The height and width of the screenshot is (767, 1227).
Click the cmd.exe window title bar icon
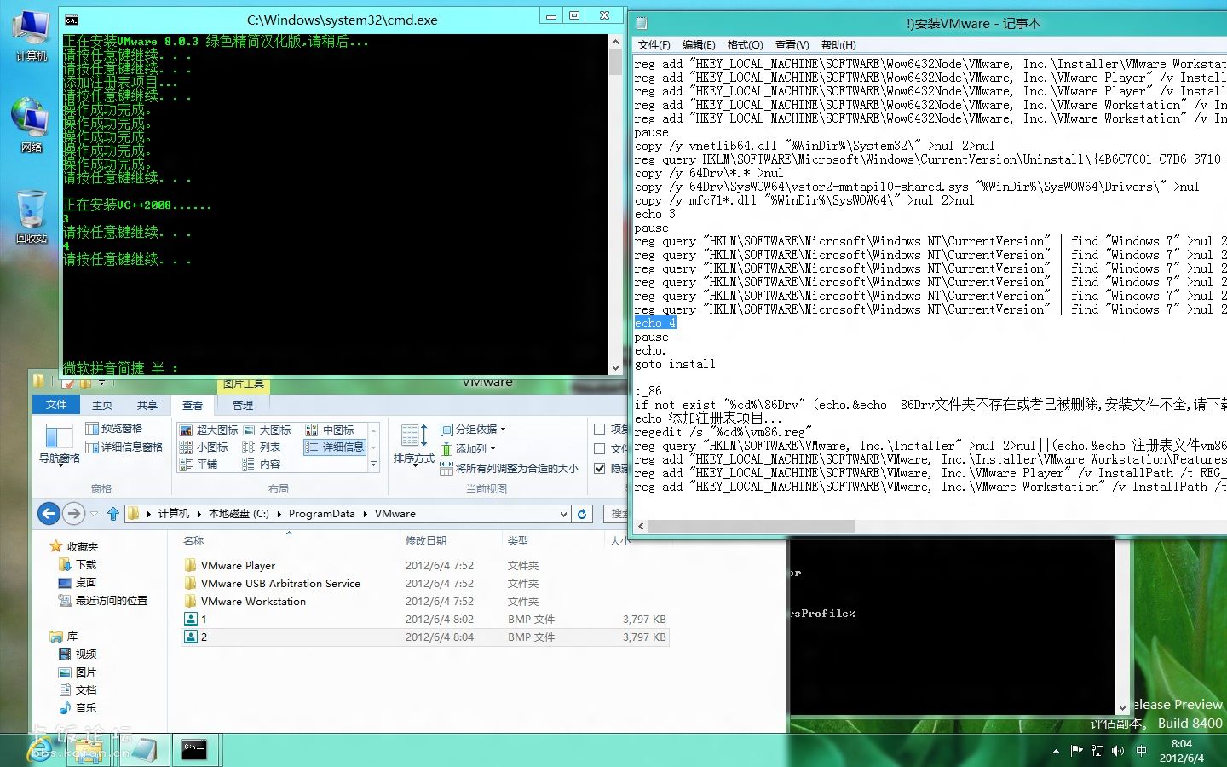[x=72, y=20]
